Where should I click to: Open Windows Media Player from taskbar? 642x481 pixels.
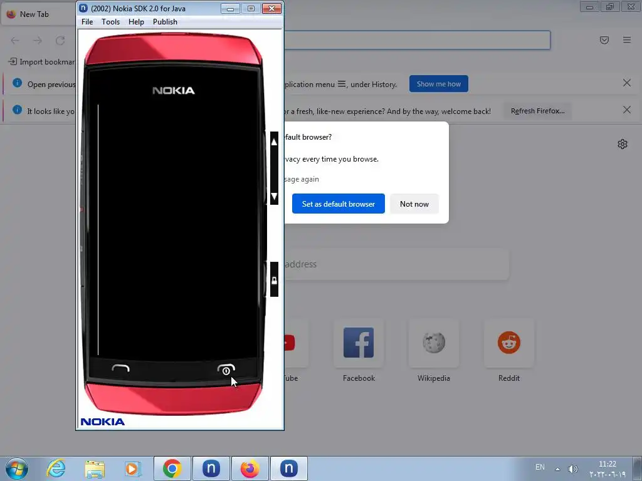pyautogui.click(x=133, y=468)
